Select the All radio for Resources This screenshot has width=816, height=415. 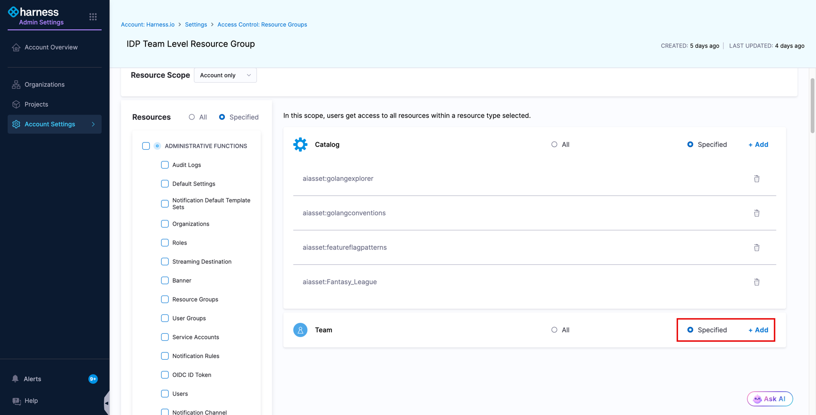(192, 117)
